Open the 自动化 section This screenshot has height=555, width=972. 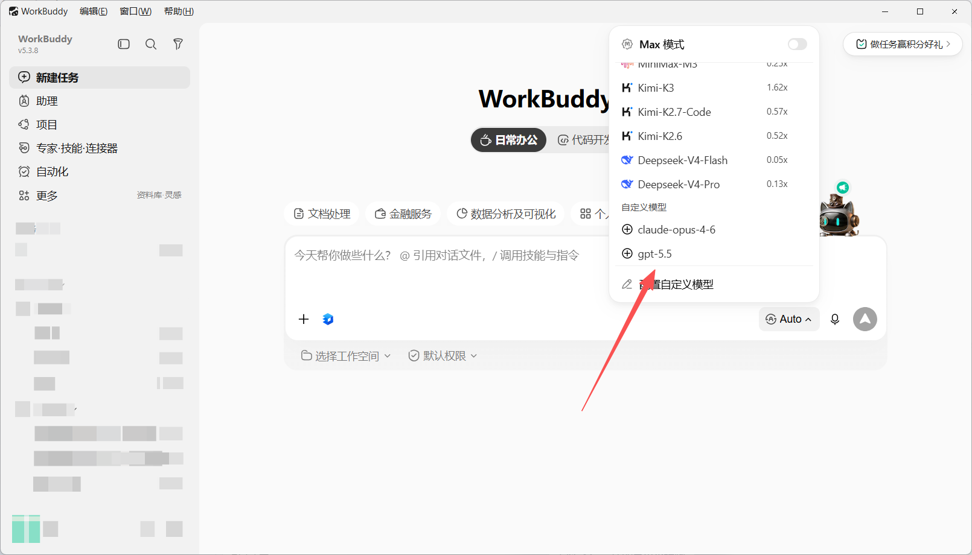click(100, 171)
